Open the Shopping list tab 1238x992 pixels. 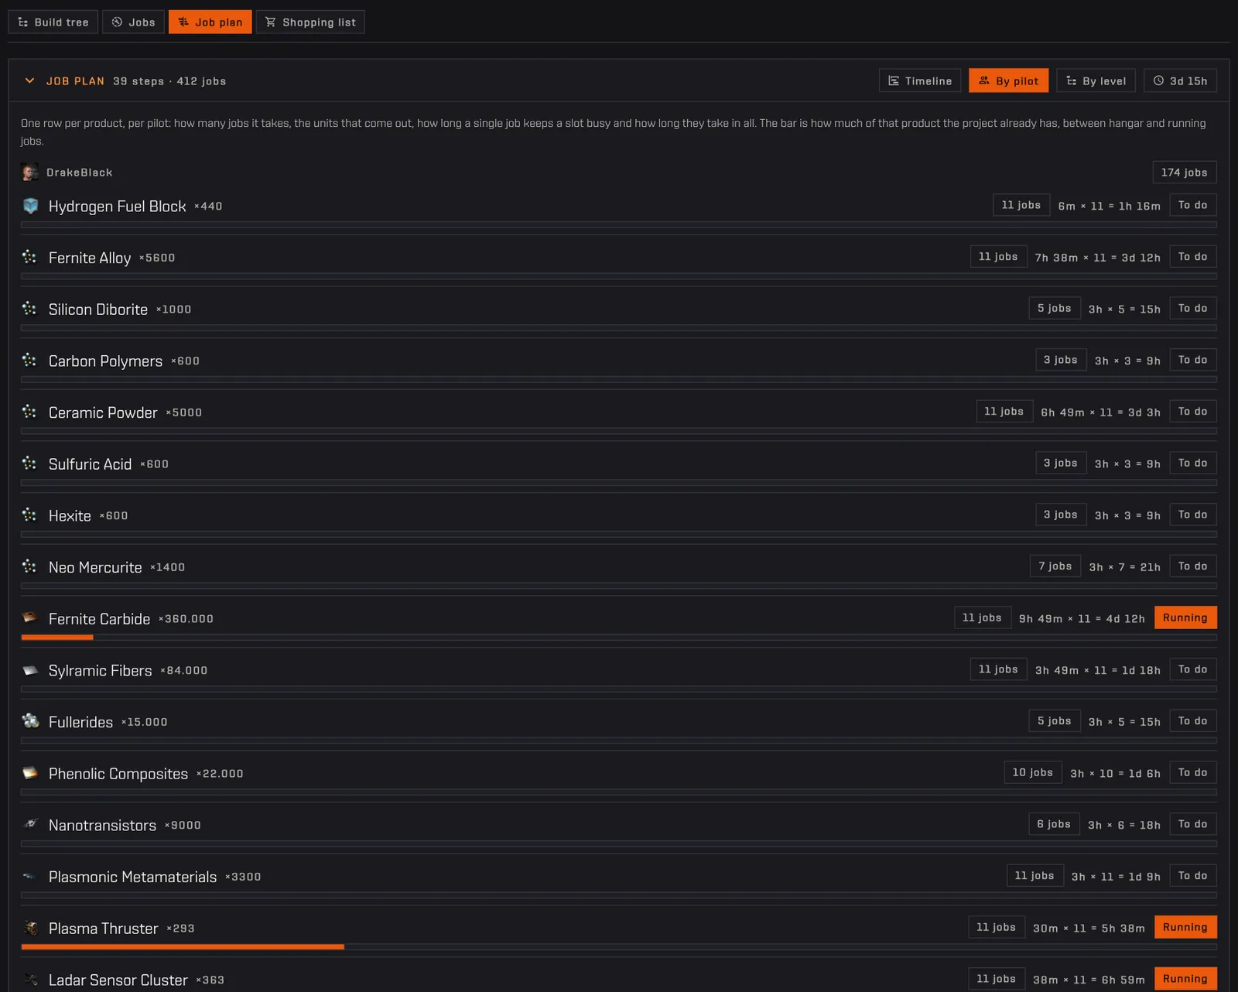(x=310, y=22)
